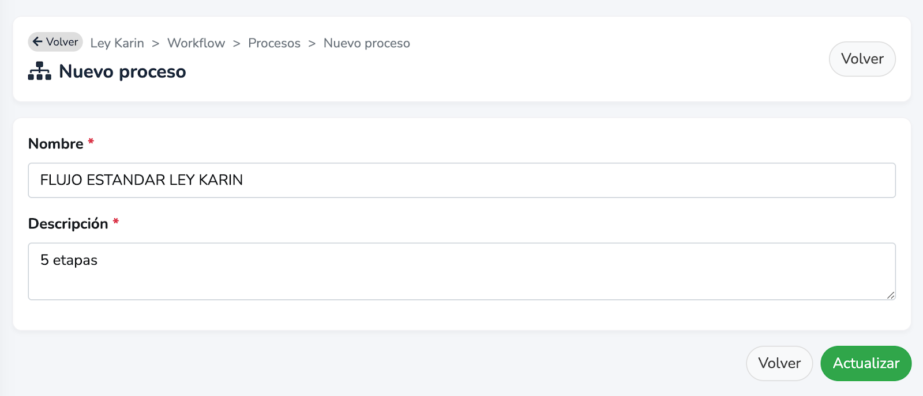This screenshot has width=923, height=396.
Task: Click the separator chevron before Nuevo proceso breadcrumb
Action: point(312,44)
